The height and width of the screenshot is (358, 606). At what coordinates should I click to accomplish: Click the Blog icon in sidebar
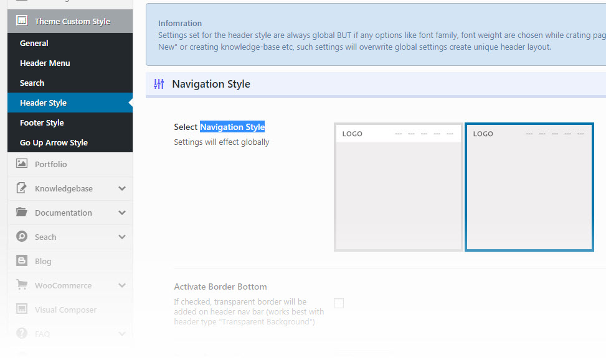point(22,261)
